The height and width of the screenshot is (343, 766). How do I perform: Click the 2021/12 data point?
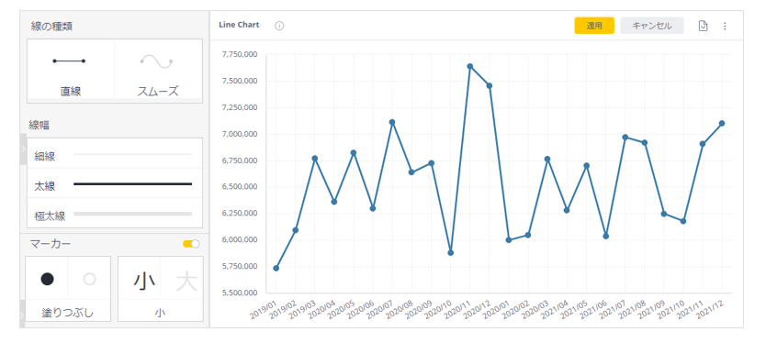tap(722, 123)
